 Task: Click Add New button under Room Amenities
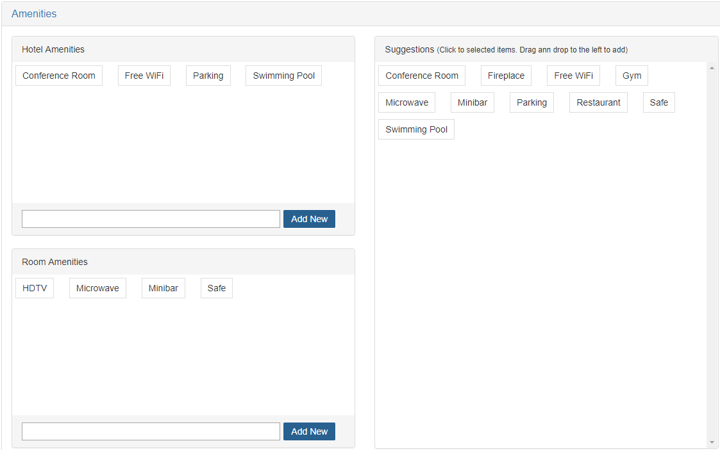coord(309,431)
